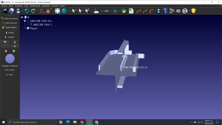Select the red circle option

point(6,51)
